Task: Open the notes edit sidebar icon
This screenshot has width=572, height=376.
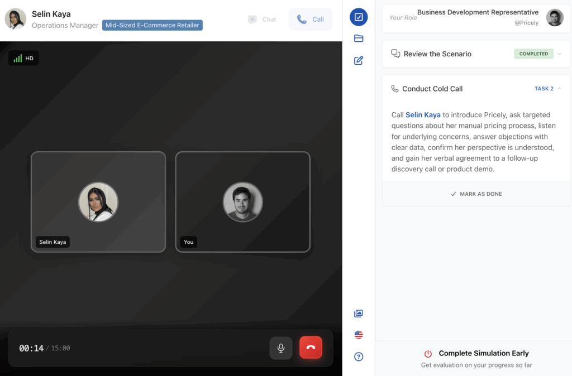Action: coord(359,60)
